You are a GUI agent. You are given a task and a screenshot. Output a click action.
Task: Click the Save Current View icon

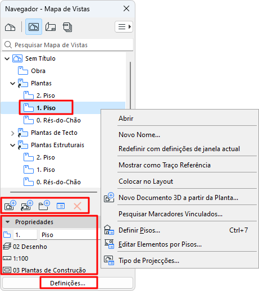10,206
